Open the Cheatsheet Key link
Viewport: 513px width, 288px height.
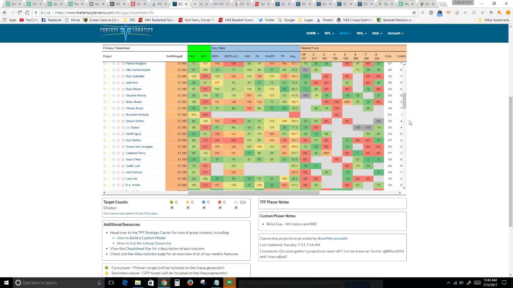pyautogui.click(x=138, y=249)
